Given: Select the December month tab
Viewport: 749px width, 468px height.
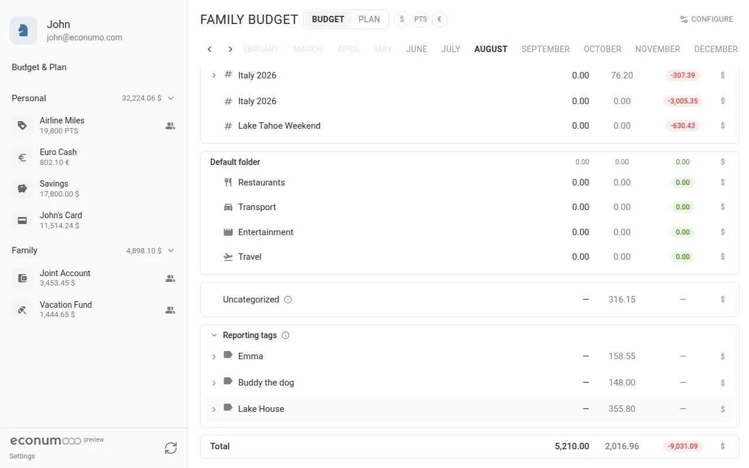Looking at the screenshot, I should tap(716, 49).
